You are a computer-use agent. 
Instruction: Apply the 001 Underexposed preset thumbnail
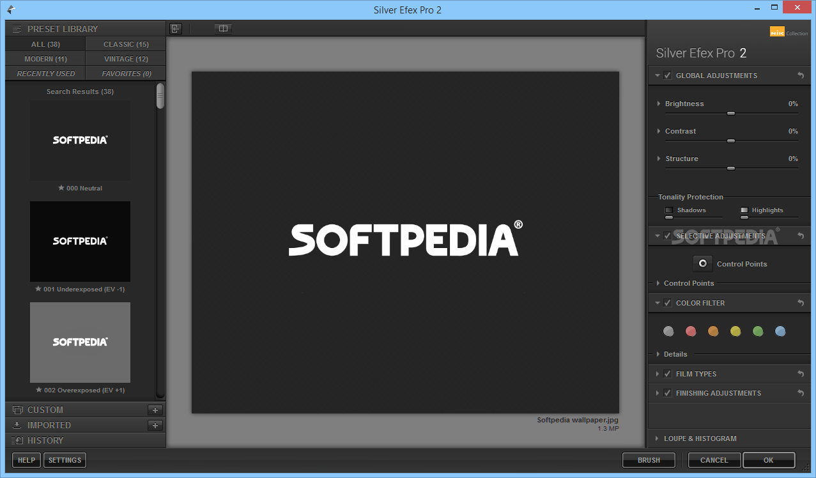(x=80, y=242)
